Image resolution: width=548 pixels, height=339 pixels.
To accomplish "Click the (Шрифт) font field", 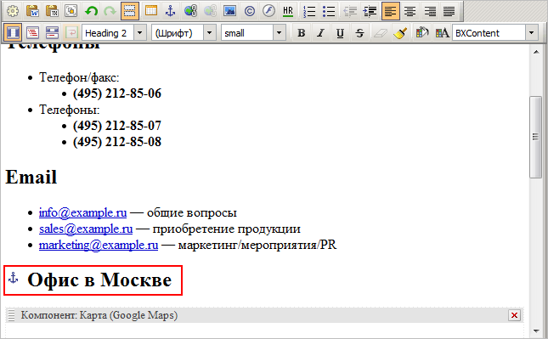I will click(178, 33).
